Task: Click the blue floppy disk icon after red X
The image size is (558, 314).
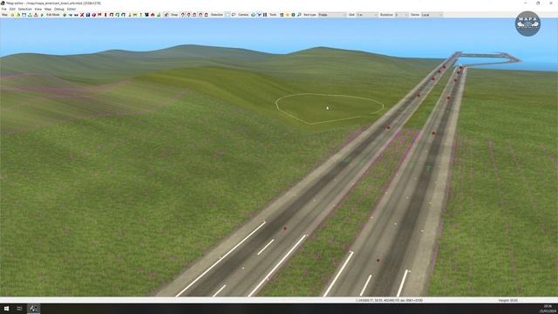Action: click(88, 15)
